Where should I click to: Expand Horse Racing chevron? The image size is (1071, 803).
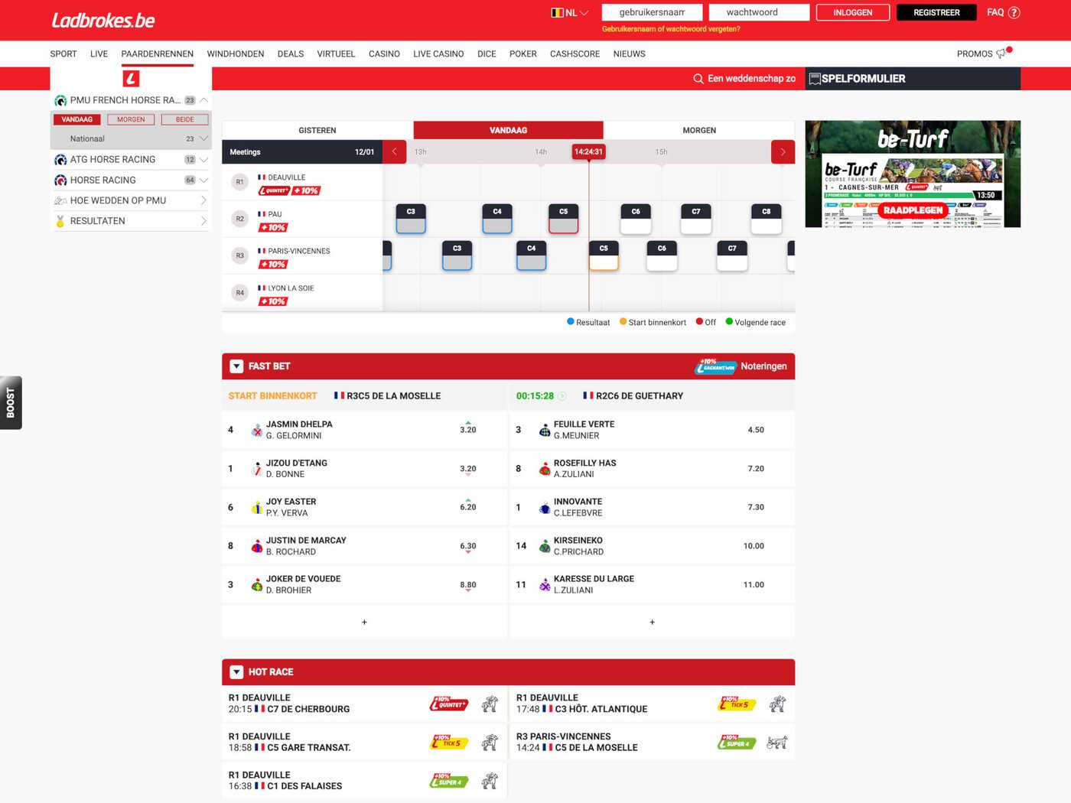click(x=203, y=180)
